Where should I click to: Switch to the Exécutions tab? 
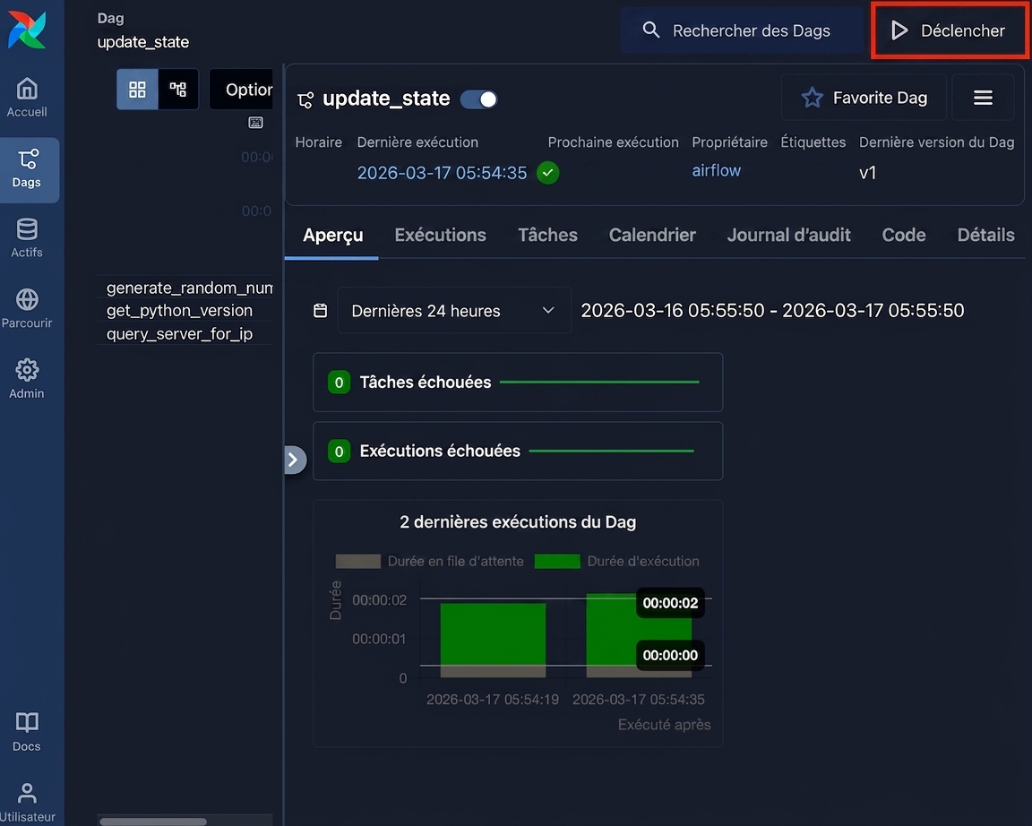[x=441, y=235]
